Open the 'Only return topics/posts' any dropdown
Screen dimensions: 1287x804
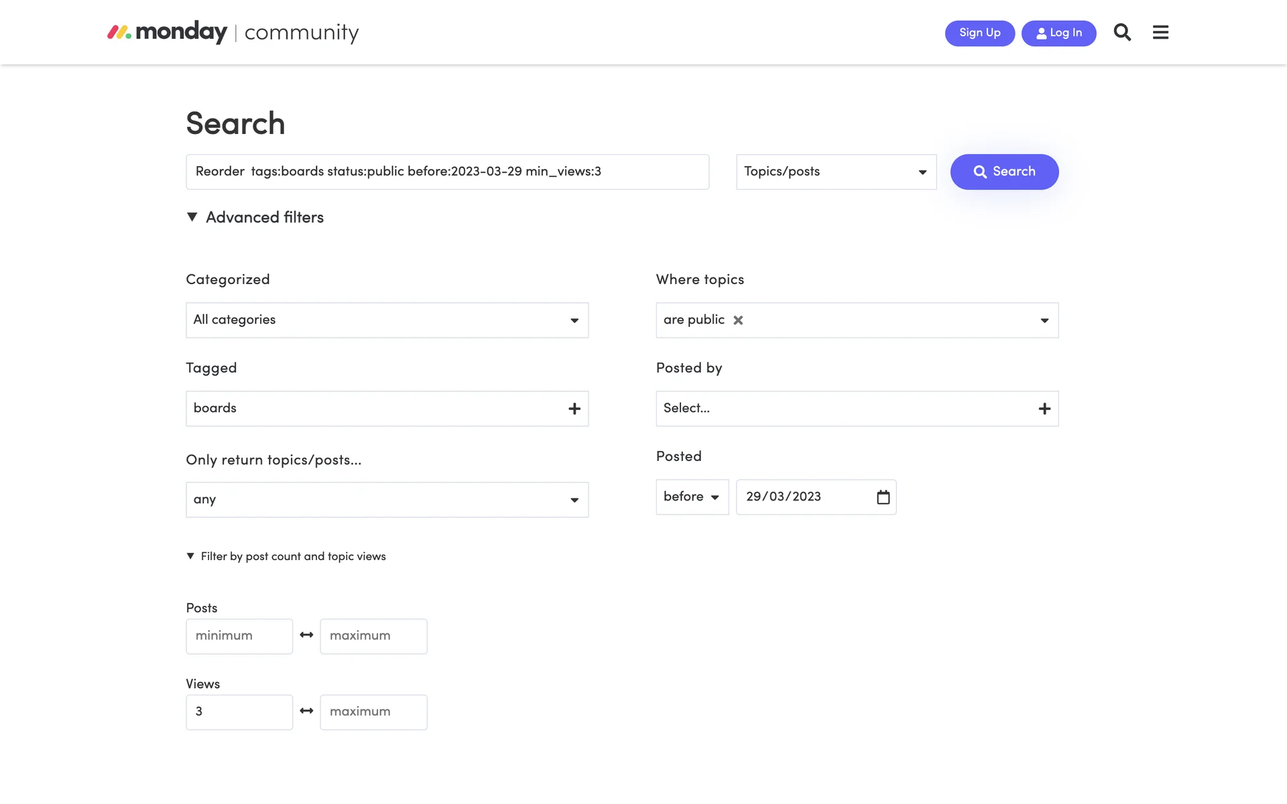tap(387, 500)
